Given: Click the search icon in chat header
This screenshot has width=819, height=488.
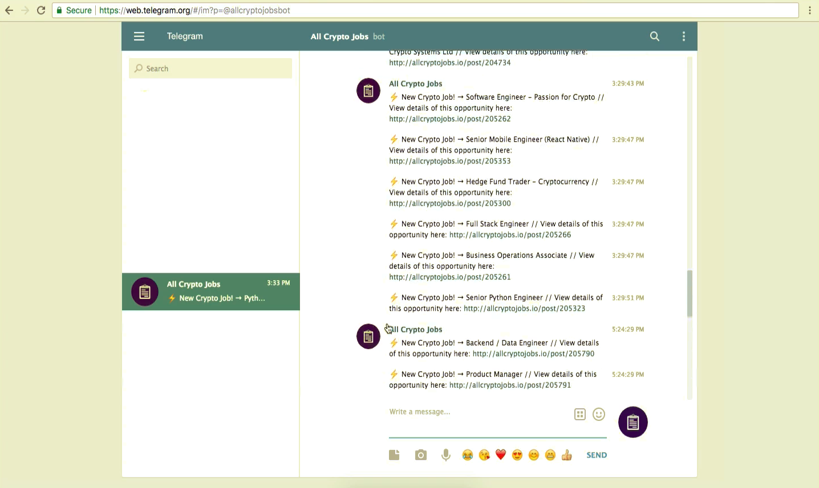Looking at the screenshot, I should click(655, 36).
